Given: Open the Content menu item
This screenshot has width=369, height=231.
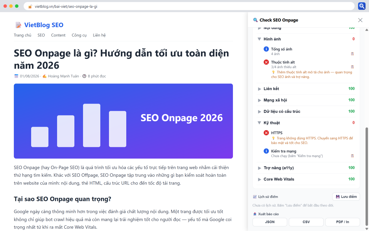Looking at the screenshot, I should (58, 35).
